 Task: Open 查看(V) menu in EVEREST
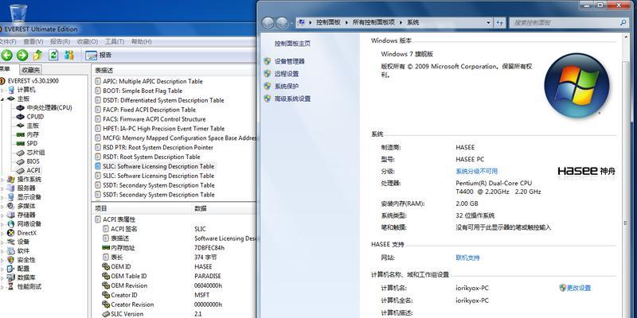(x=33, y=41)
